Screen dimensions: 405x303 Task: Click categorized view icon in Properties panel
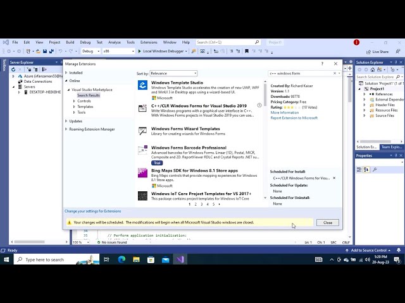coord(359,169)
